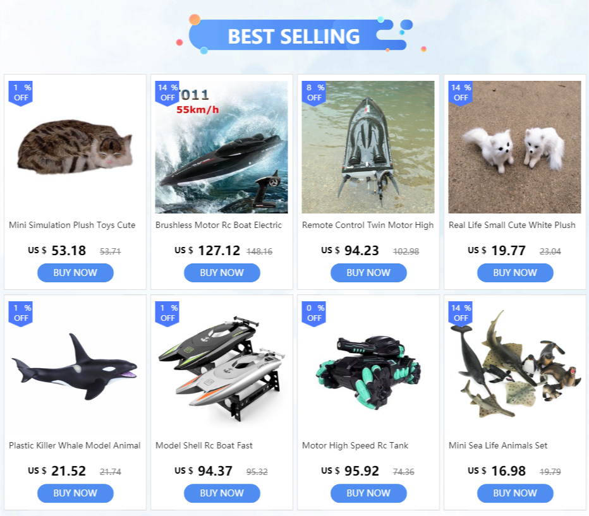Buy the Mini Simulation Plush Toys now
The image size is (589, 516).
pos(75,273)
